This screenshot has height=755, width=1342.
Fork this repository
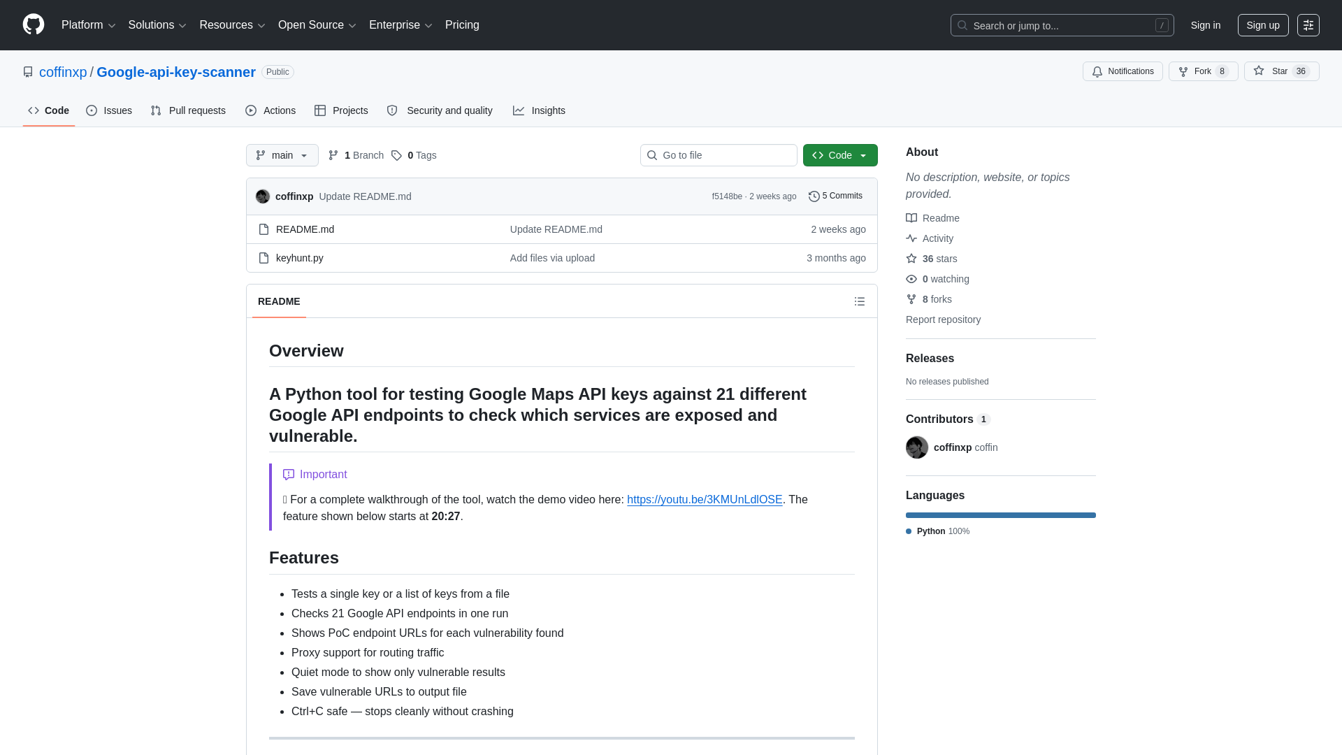pos(1203,71)
